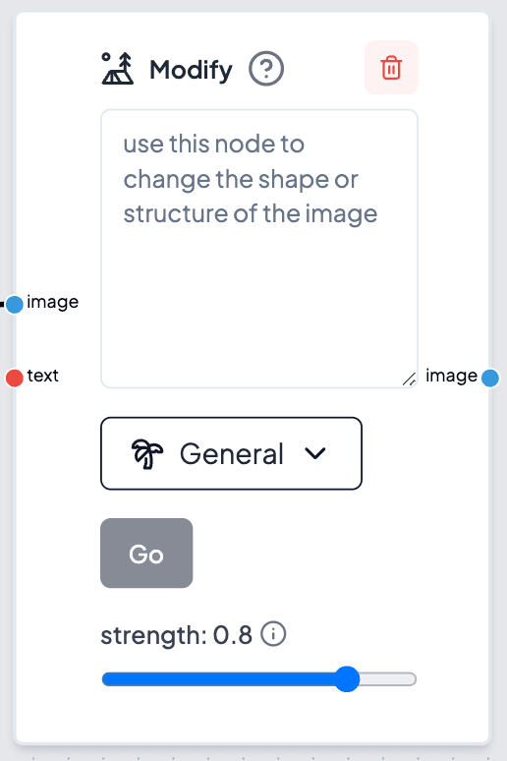Image resolution: width=507 pixels, height=761 pixels.
Task: Click the strength info icon
Action: click(273, 634)
